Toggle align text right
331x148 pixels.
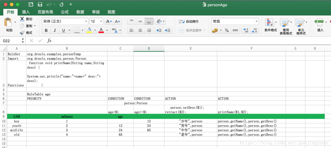click(149, 30)
